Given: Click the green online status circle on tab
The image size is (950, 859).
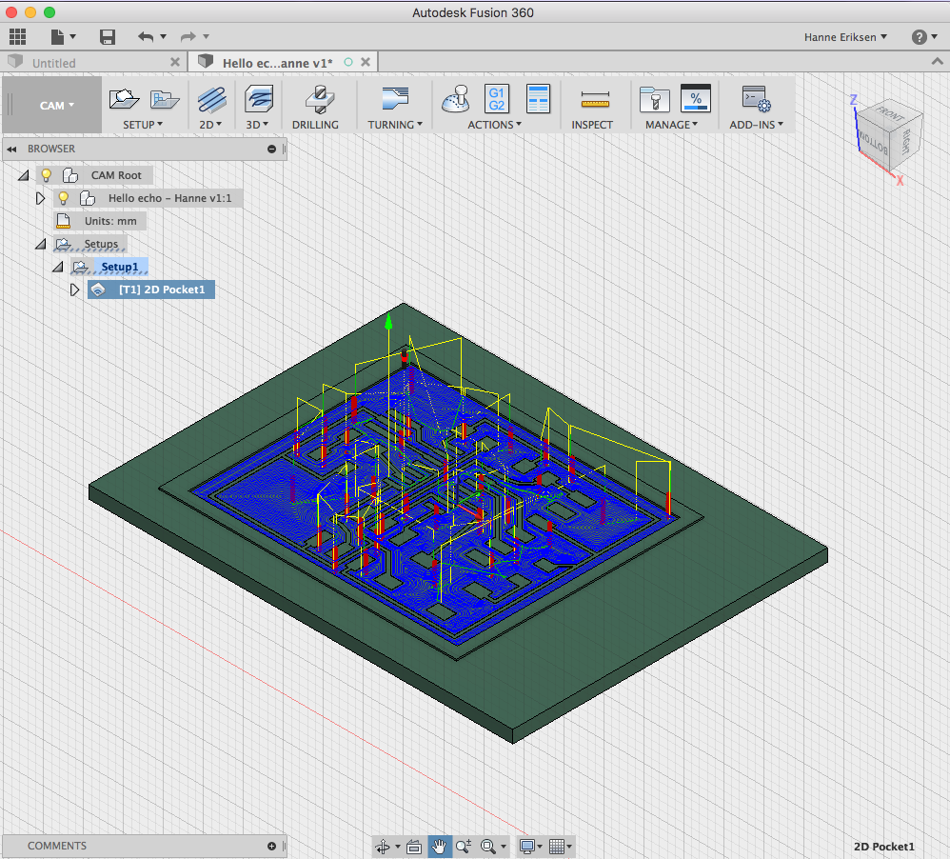Looking at the screenshot, I should pos(348,62).
